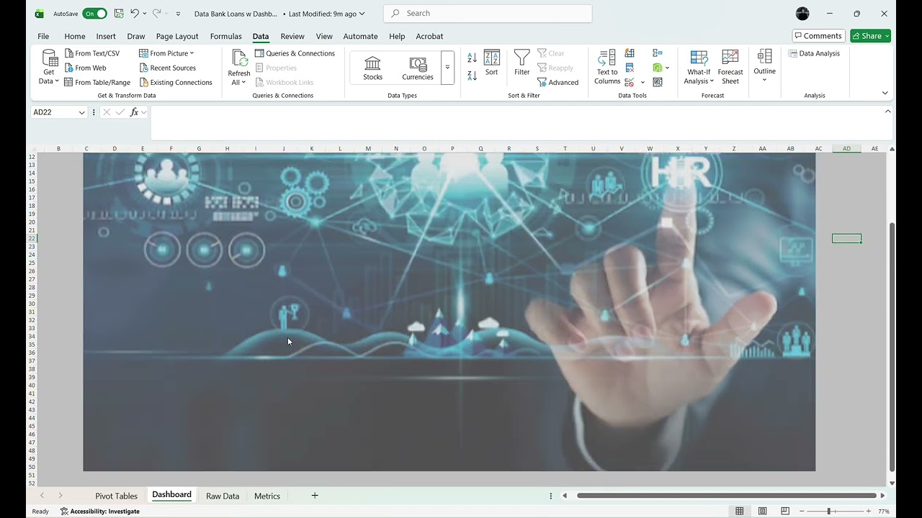Switch to Normal view in status bar

pyautogui.click(x=740, y=512)
